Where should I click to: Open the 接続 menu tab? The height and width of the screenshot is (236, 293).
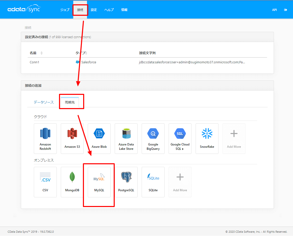(x=80, y=10)
